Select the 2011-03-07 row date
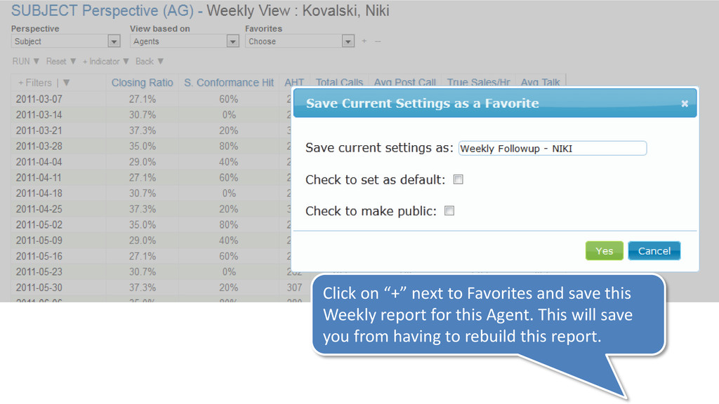The image size is (719, 404). click(x=39, y=99)
